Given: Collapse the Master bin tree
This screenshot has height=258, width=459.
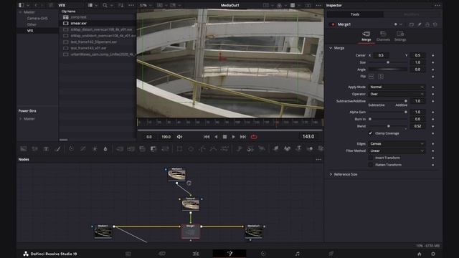Looking at the screenshot, I should (20, 12).
